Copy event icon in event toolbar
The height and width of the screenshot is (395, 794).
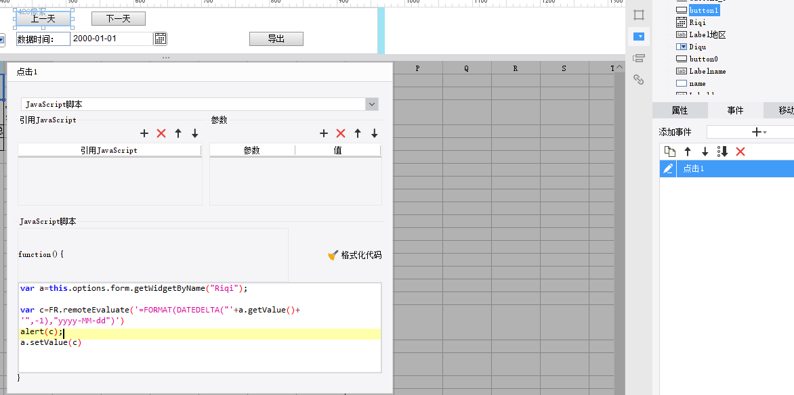pyautogui.click(x=670, y=152)
